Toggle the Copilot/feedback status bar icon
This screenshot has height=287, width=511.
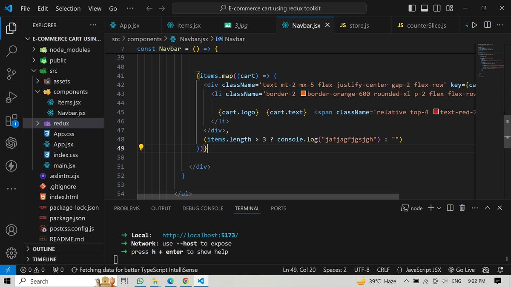coord(485,270)
